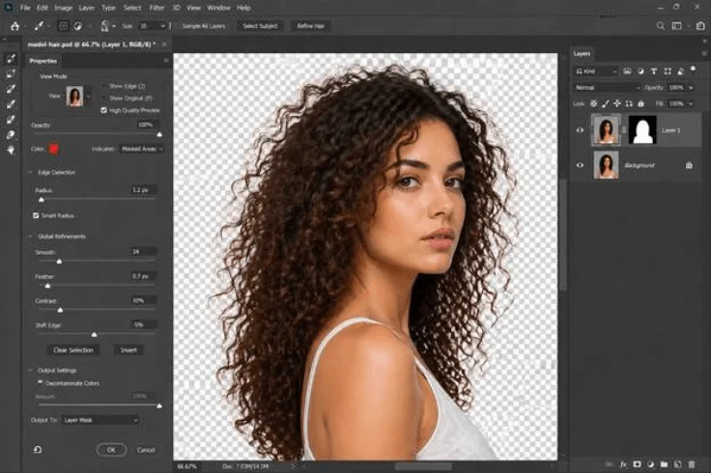
Task: Click the reset workspace icon beside OK
Action: pos(38,450)
